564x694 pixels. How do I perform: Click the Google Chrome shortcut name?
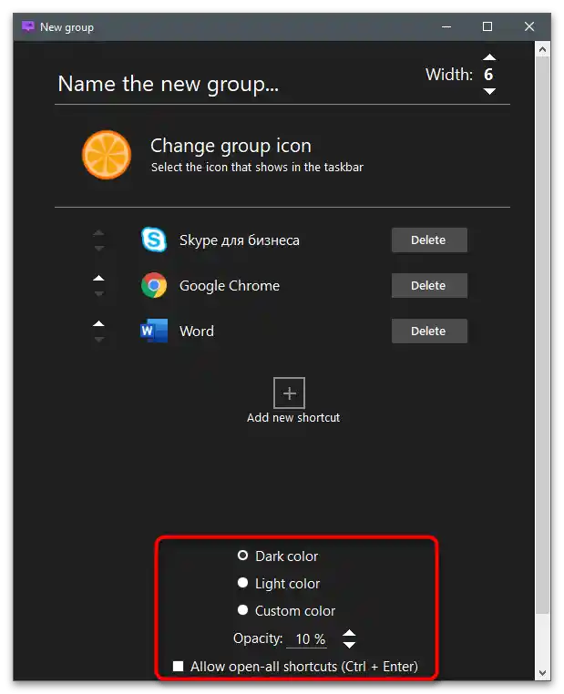pyautogui.click(x=230, y=286)
